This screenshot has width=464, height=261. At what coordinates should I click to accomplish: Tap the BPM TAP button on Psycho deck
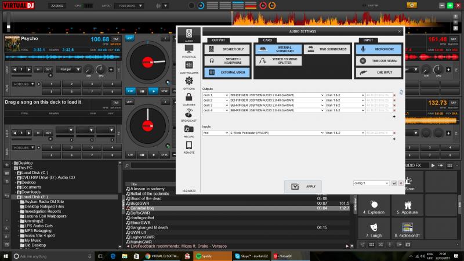pyautogui.click(x=115, y=39)
